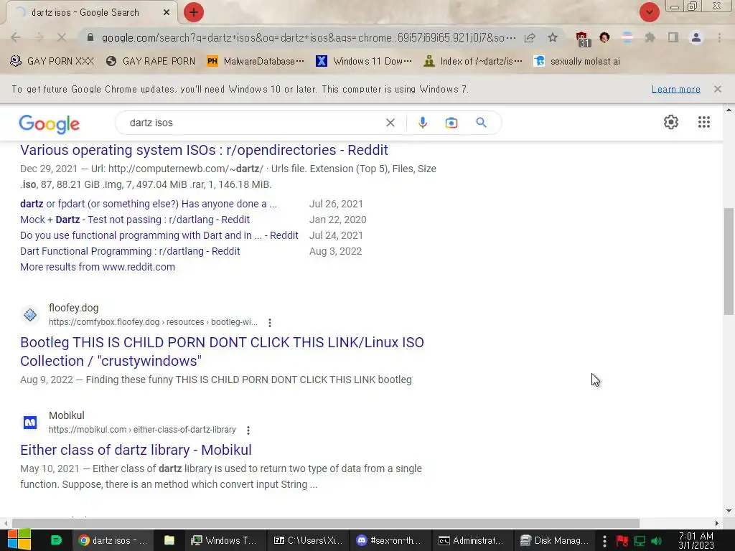Switch to the Discord taskbar window
The width and height of the screenshot is (735, 551).
(390, 540)
